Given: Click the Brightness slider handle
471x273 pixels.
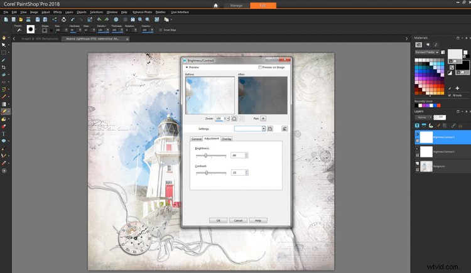Looking at the screenshot, I should click(206, 155).
